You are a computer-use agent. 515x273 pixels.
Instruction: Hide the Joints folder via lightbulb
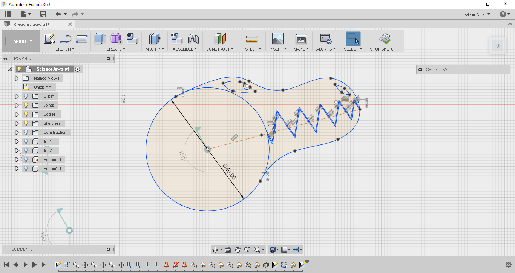point(26,105)
